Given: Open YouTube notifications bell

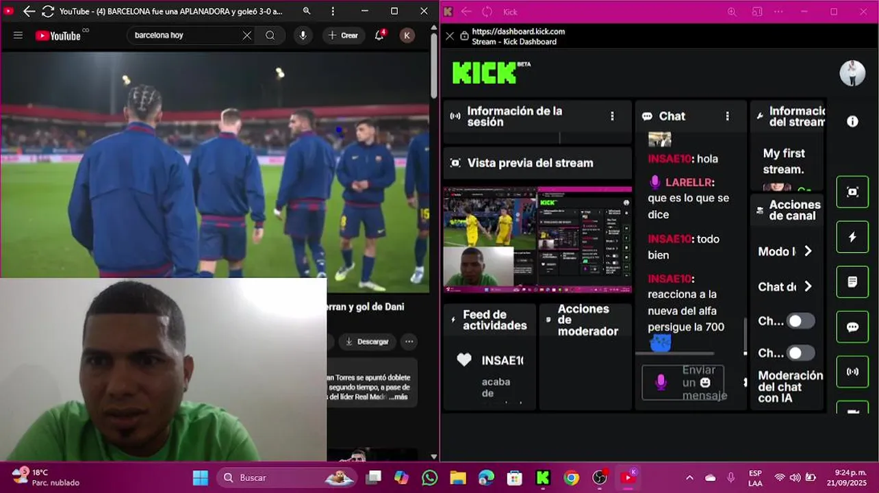Looking at the screenshot, I should (x=379, y=36).
